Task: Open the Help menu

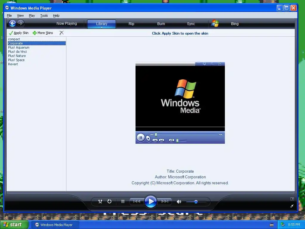Action: click(56, 16)
